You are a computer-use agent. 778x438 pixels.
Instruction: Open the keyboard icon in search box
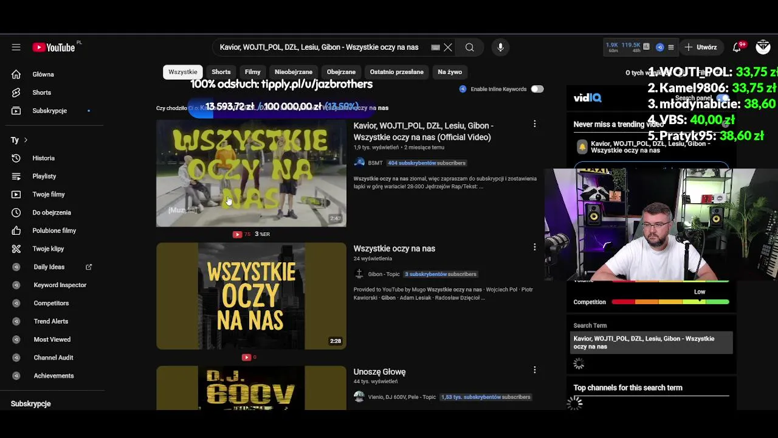click(x=435, y=47)
